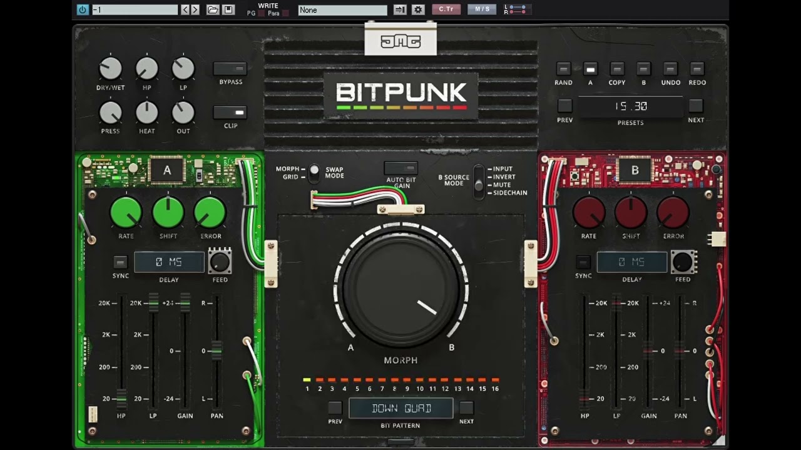Screen dimensions: 801x450
Task: Select preset slot A button
Action: [590, 69]
